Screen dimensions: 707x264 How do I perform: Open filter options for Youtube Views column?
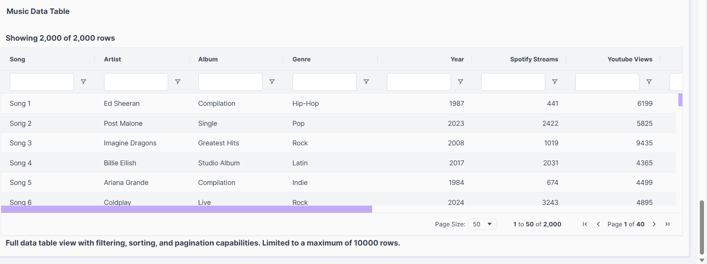(x=649, y=82)
